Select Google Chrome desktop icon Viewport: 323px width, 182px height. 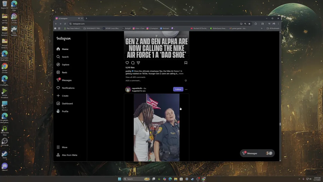pos(5,68)
